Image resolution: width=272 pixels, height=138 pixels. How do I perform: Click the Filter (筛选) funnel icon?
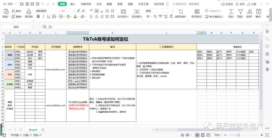coord(240,12)
